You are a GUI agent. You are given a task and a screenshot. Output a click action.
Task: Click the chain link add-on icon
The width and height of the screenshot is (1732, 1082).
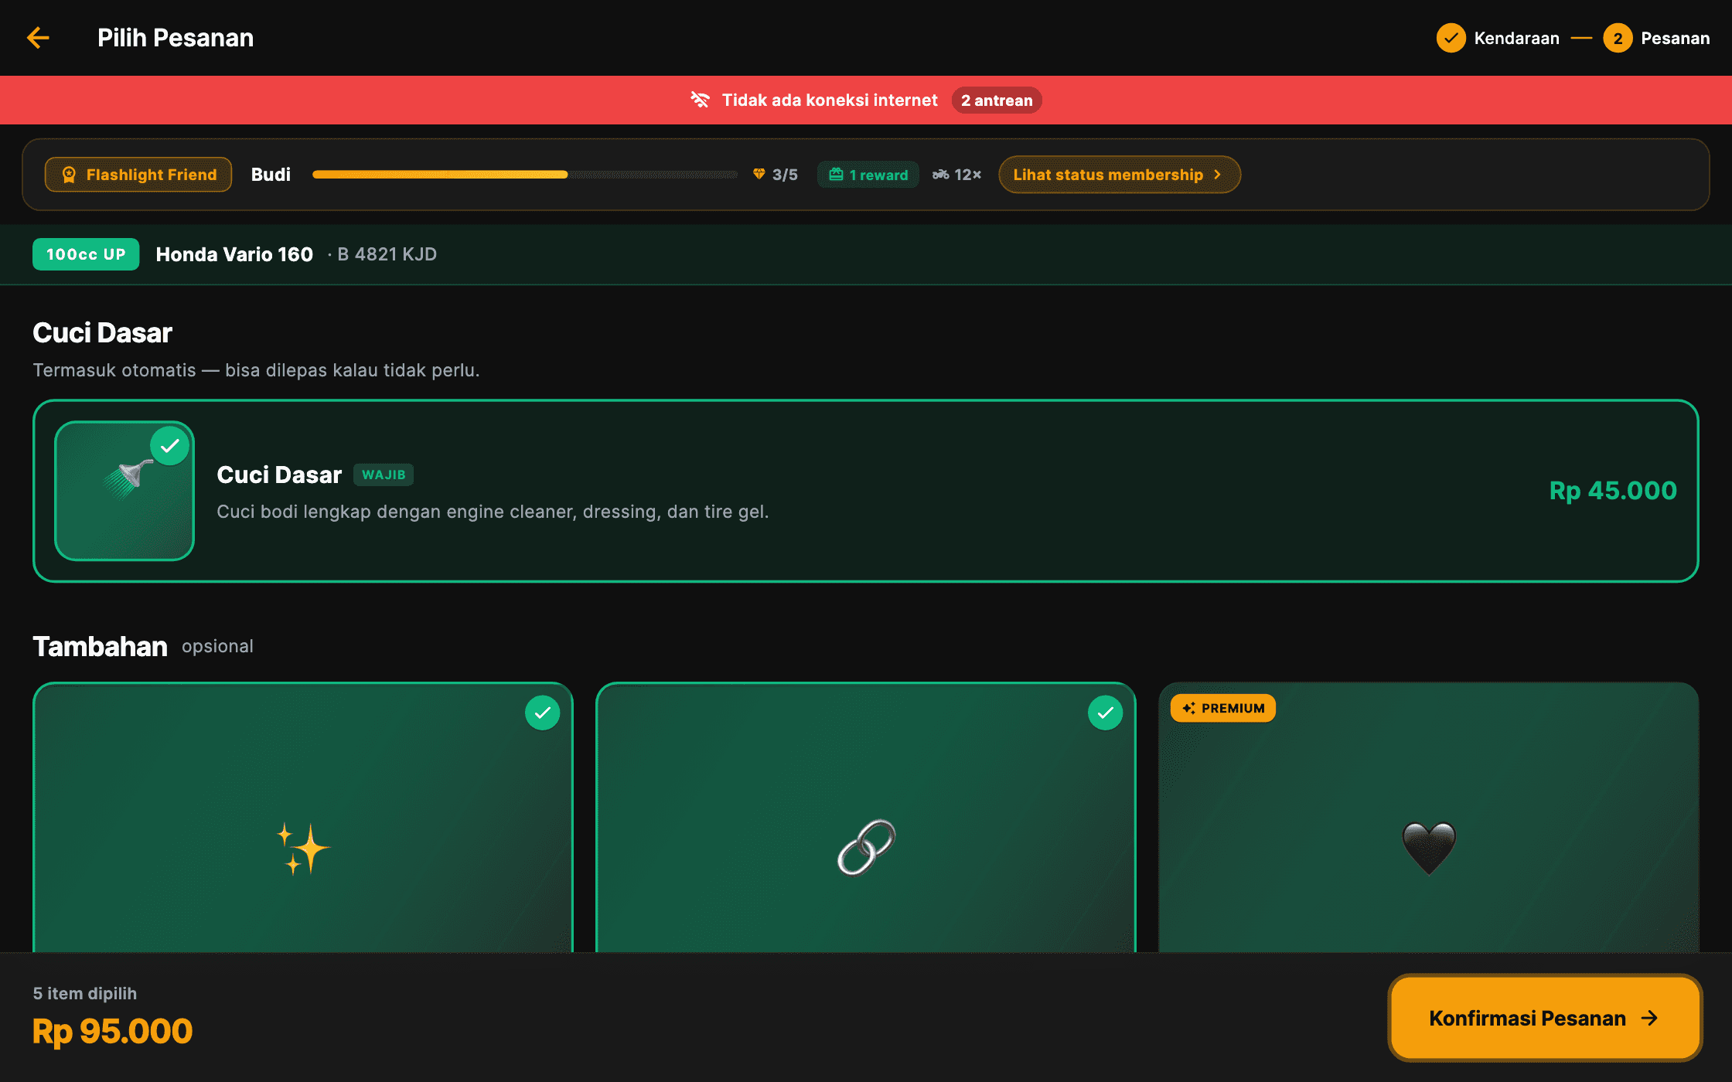click(866, 848)
